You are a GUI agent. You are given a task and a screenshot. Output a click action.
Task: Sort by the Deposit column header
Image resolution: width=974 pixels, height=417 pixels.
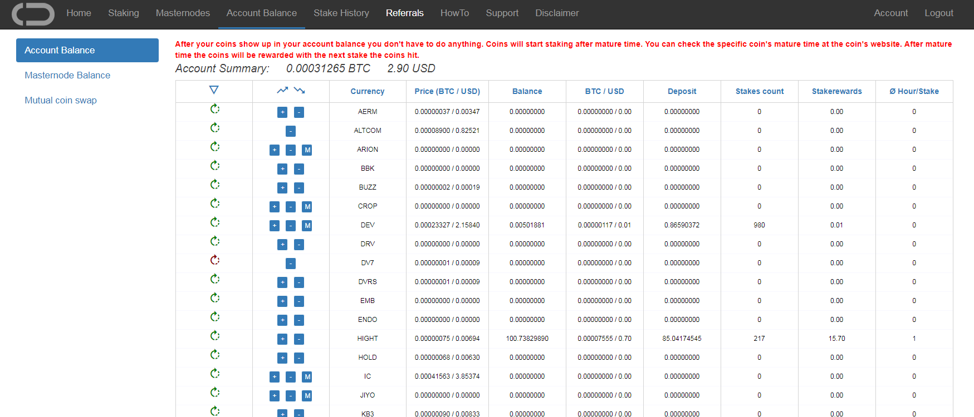point(682,91)
